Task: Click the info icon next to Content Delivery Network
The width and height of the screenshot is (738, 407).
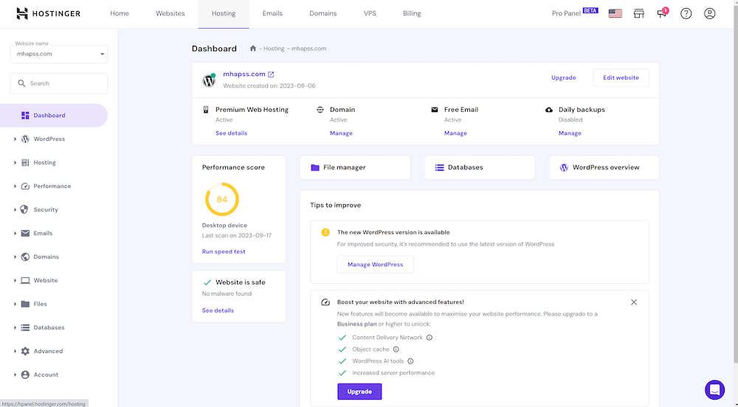Action: [430, 338]
